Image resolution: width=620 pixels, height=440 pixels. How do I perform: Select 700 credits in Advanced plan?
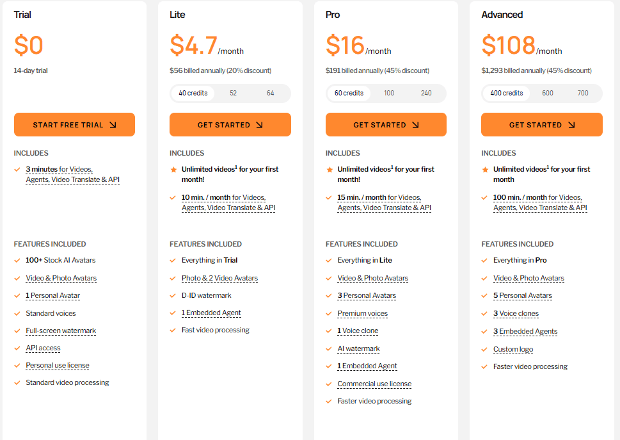(x=583, y=94)
